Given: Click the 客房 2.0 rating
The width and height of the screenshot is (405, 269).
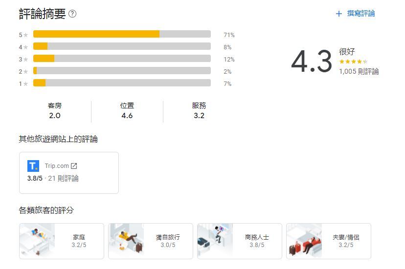Looking at the screenshot, I should point(55,111).
